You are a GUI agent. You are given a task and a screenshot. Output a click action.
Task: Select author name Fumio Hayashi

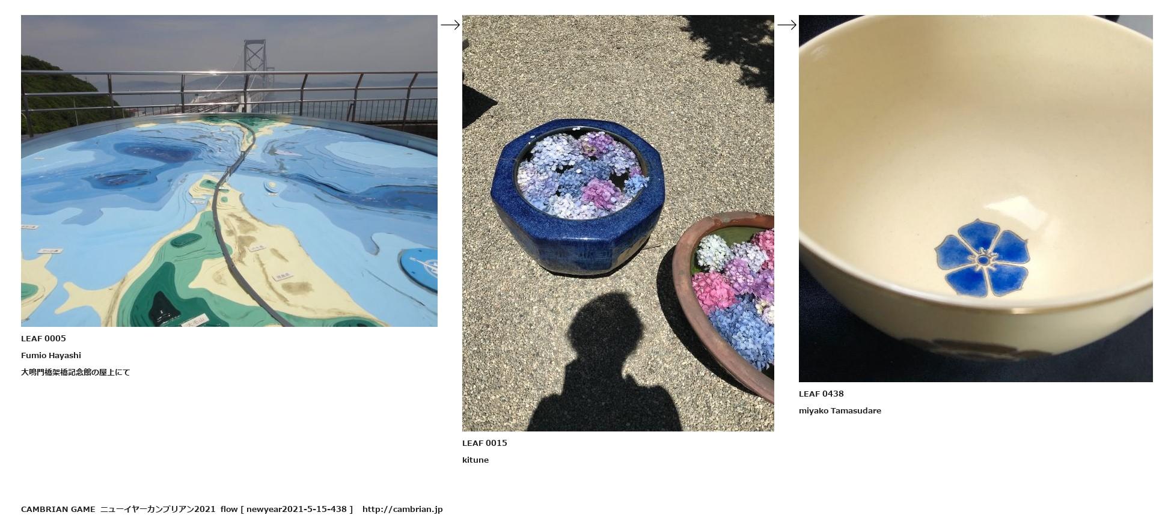pyautogui.click(x=51, y=355)
